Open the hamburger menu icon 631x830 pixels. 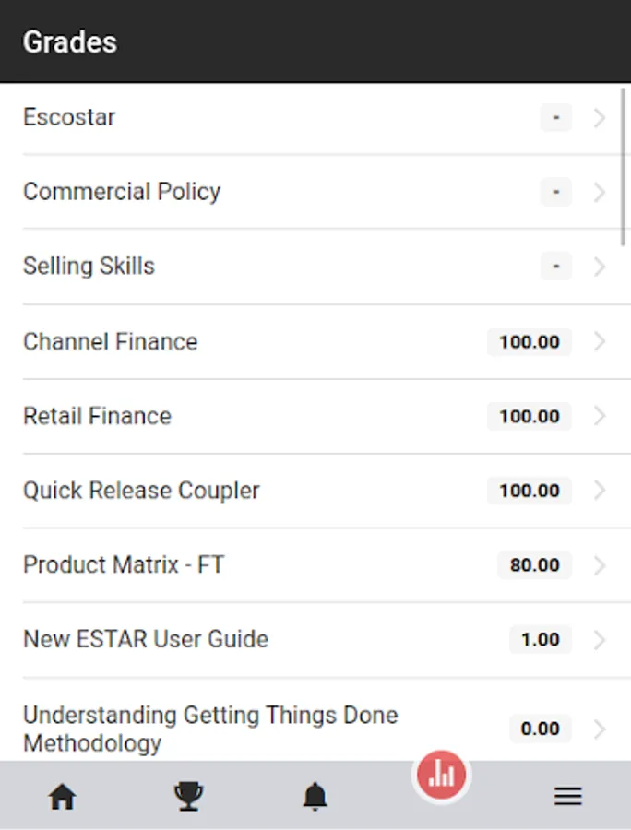click(x=567, y=796)
